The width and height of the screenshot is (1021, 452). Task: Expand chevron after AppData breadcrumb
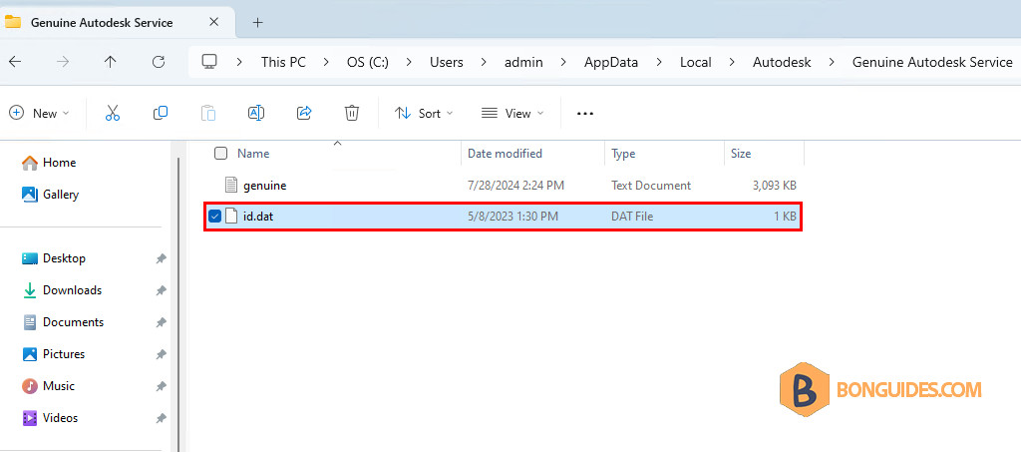tap(660, 62)
